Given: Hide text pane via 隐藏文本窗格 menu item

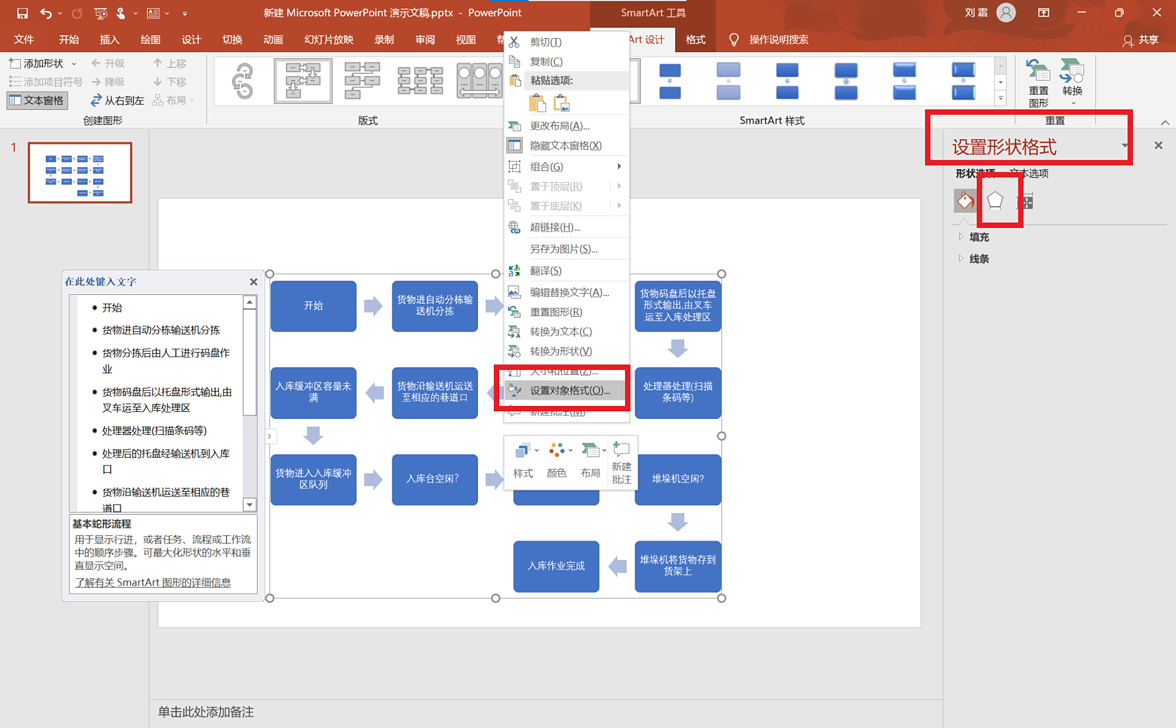Looking at the screenshot, I should 565,146.
